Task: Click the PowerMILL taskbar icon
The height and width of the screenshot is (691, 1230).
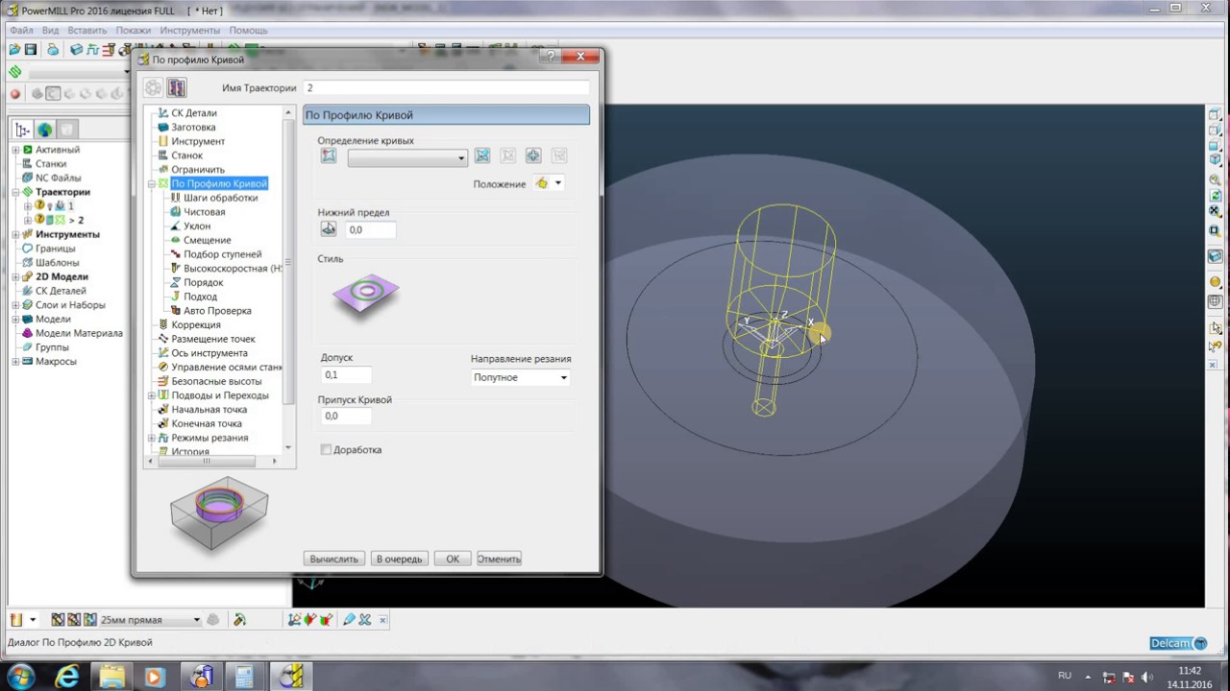Action: [290, 677]
